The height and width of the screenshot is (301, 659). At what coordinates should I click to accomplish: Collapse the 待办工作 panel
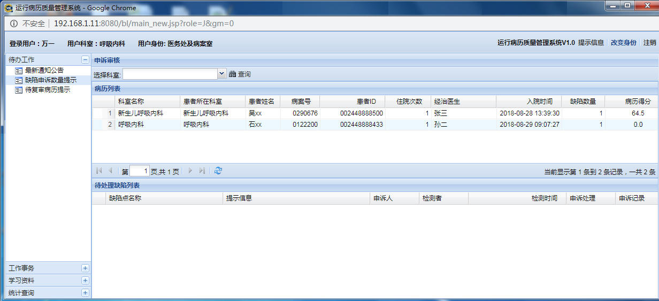point(85,60)
